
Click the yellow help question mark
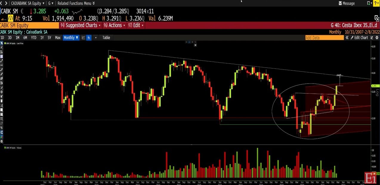376,3
